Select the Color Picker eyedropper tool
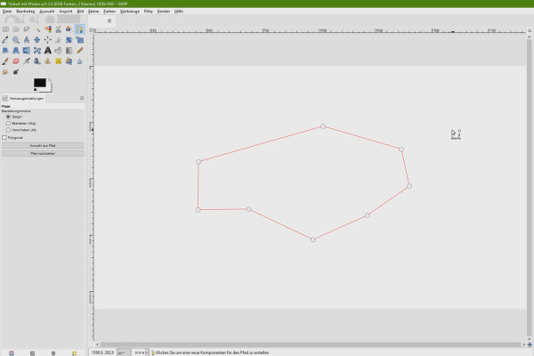Image resolution: width=534 pixels, height=356 pixels. 5,40
